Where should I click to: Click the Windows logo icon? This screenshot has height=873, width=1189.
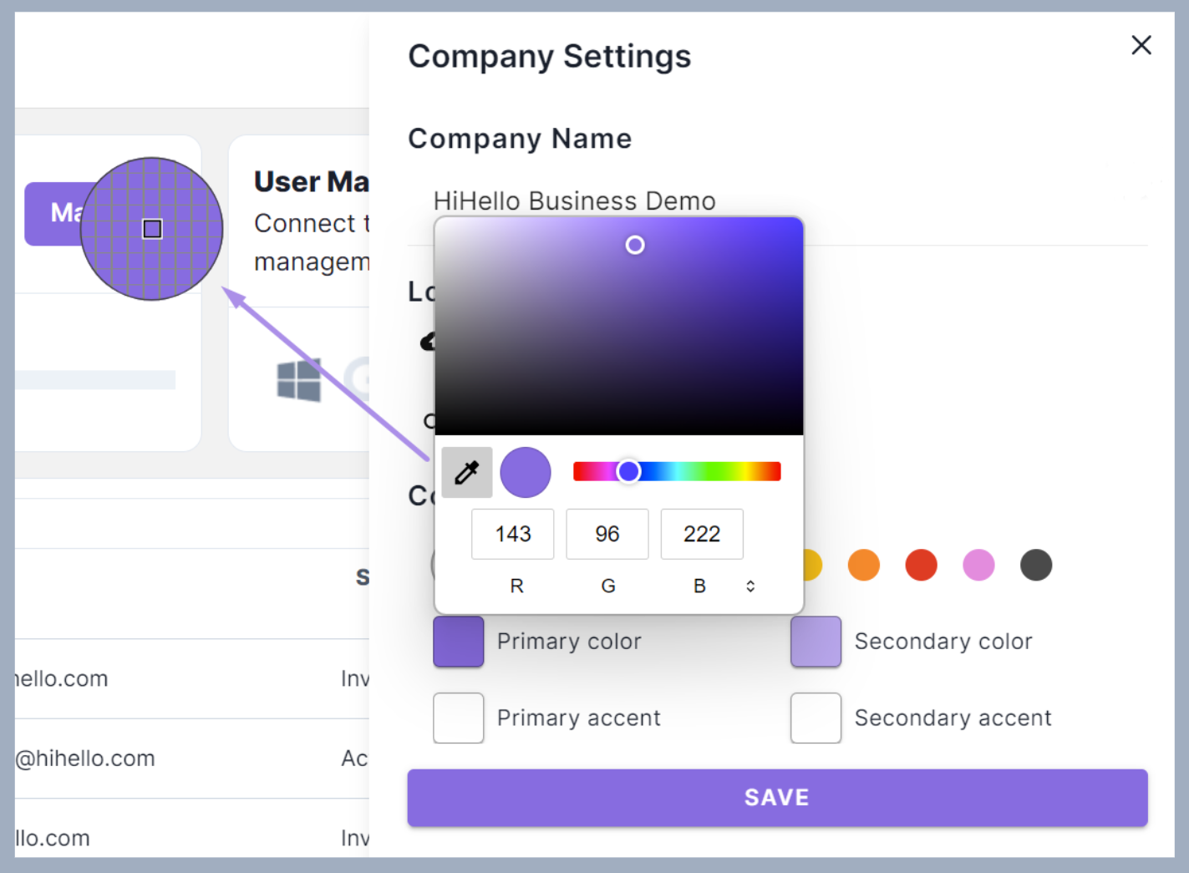pos(298,380)
